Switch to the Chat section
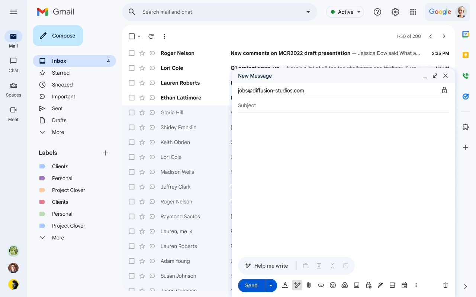 coord(13,65)
